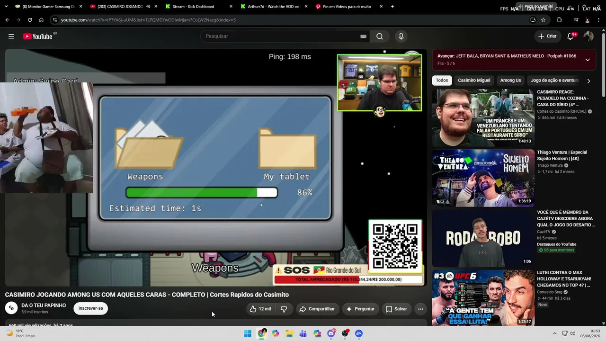This screenshot has height=341, width=606.
Task: Play the Sujeito Homem special thumbnail
Action: (x=483, y=178)
